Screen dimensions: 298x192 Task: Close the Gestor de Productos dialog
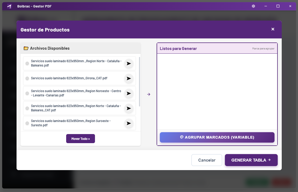[273, 29]
